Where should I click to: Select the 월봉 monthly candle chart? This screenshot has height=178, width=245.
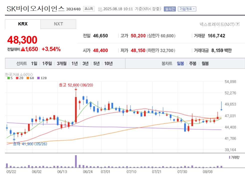(x=205, y=64)
